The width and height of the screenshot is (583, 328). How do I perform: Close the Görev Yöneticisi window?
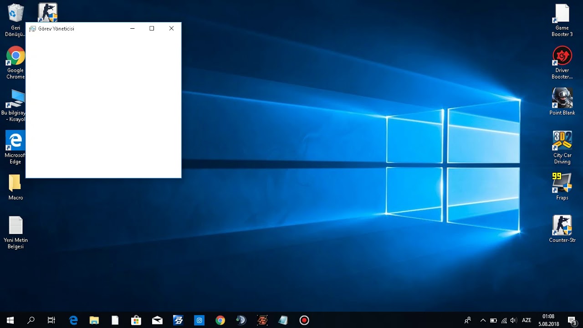pos(171,28)
